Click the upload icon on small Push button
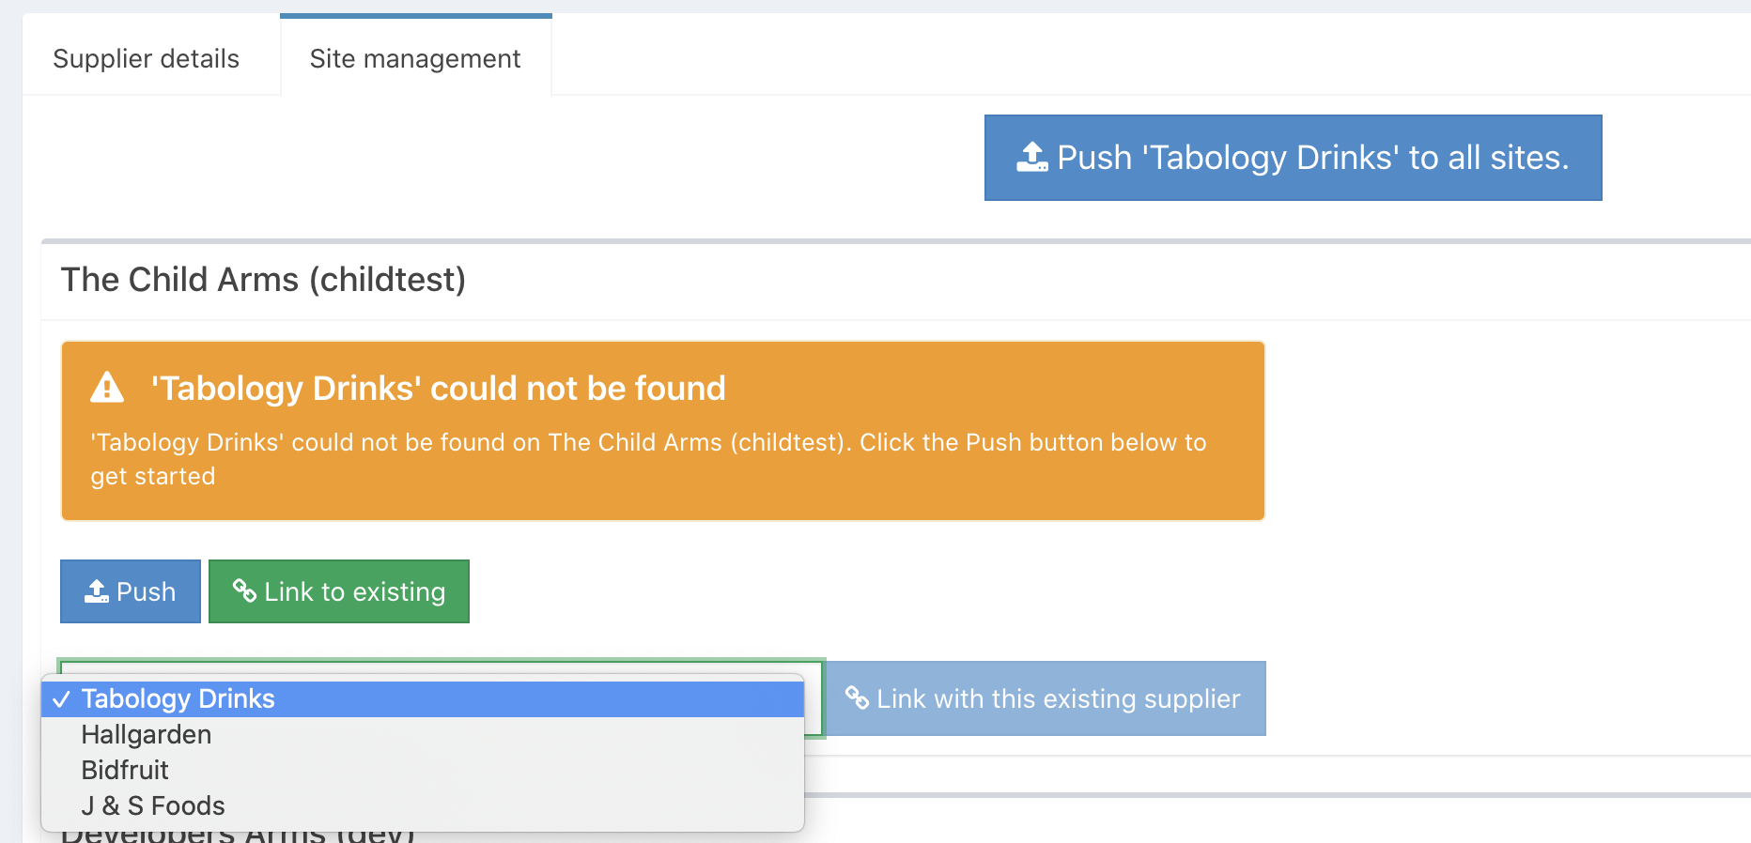 tap(96, 591)
